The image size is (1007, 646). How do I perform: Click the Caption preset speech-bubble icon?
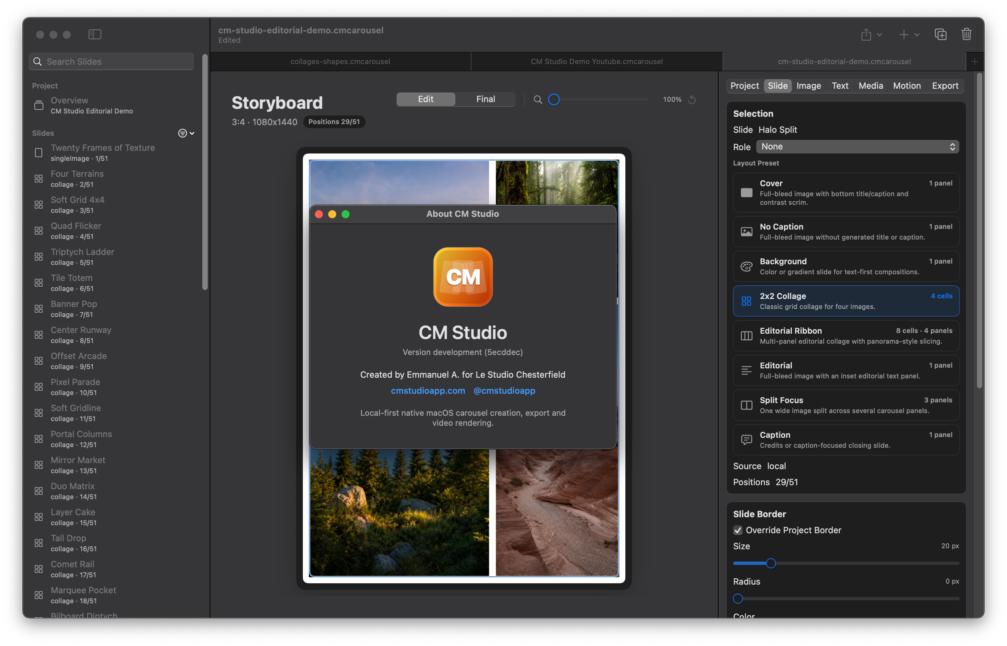click(x=746, y=440)
